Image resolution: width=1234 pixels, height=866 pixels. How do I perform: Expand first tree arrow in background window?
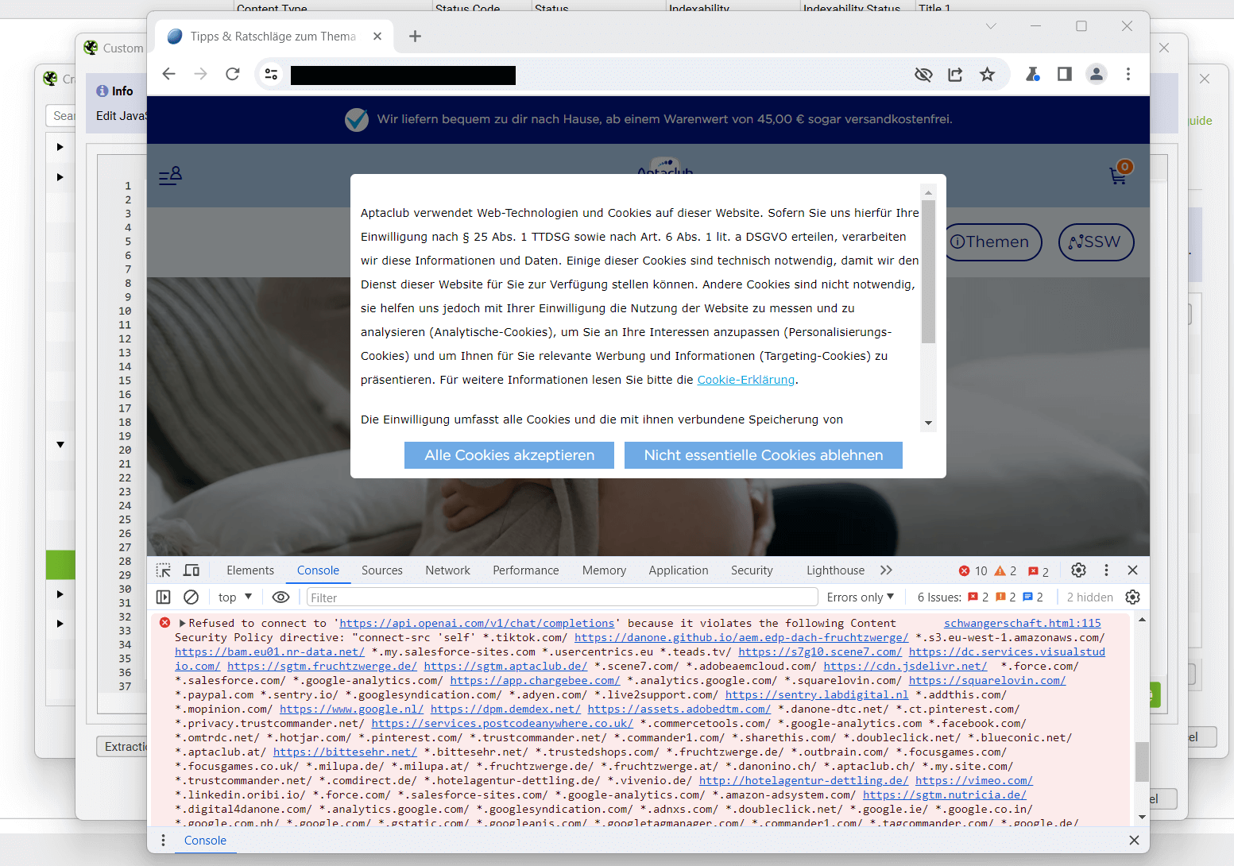pyautogui.click(x=60, y=147)
